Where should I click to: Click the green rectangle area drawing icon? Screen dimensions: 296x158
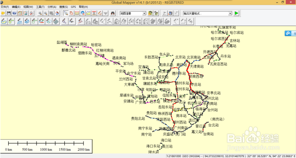(11, 21)
